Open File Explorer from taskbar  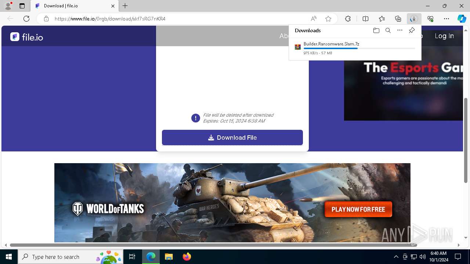(169, 257)
